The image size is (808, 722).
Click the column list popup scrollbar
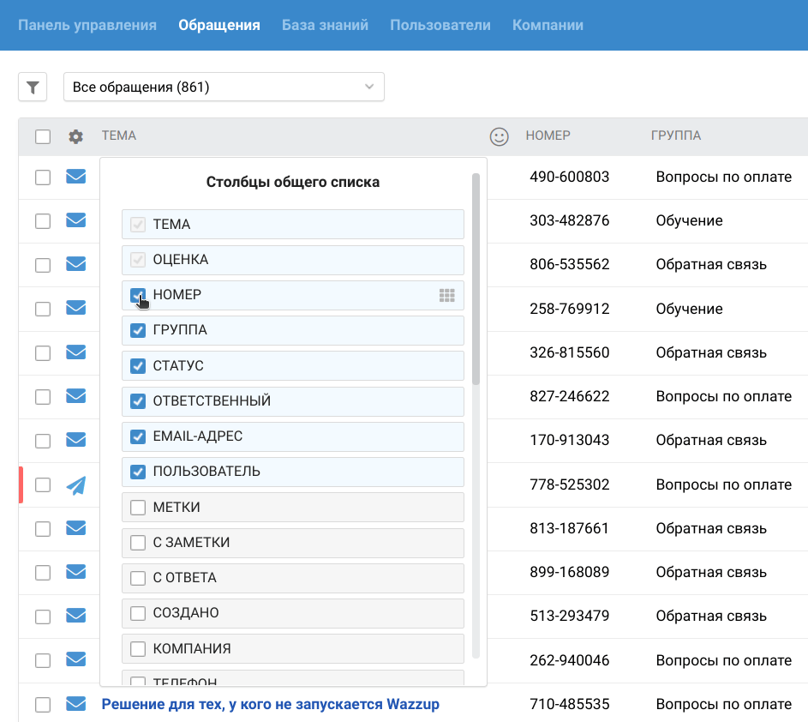pos(476,279)
